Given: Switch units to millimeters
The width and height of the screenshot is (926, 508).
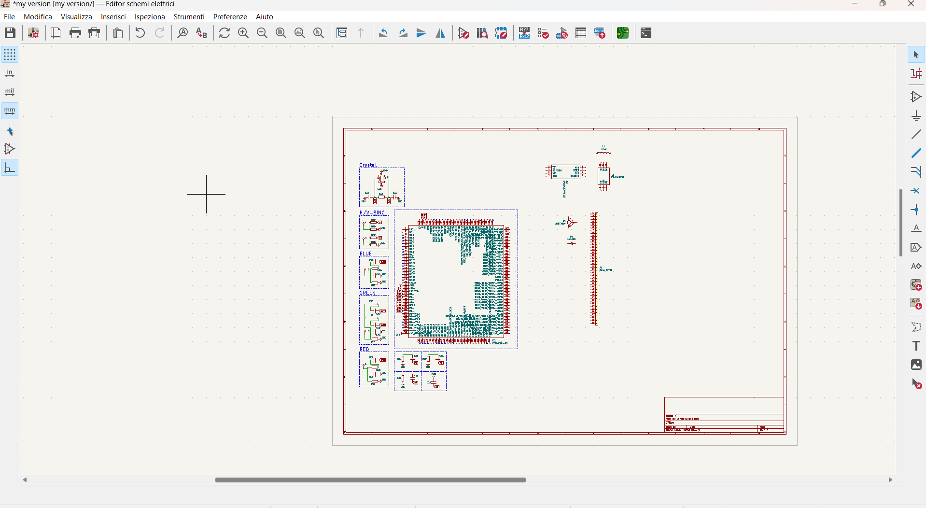Looking at the screenshot, I should pyautogui.click(x=10, y=111).
